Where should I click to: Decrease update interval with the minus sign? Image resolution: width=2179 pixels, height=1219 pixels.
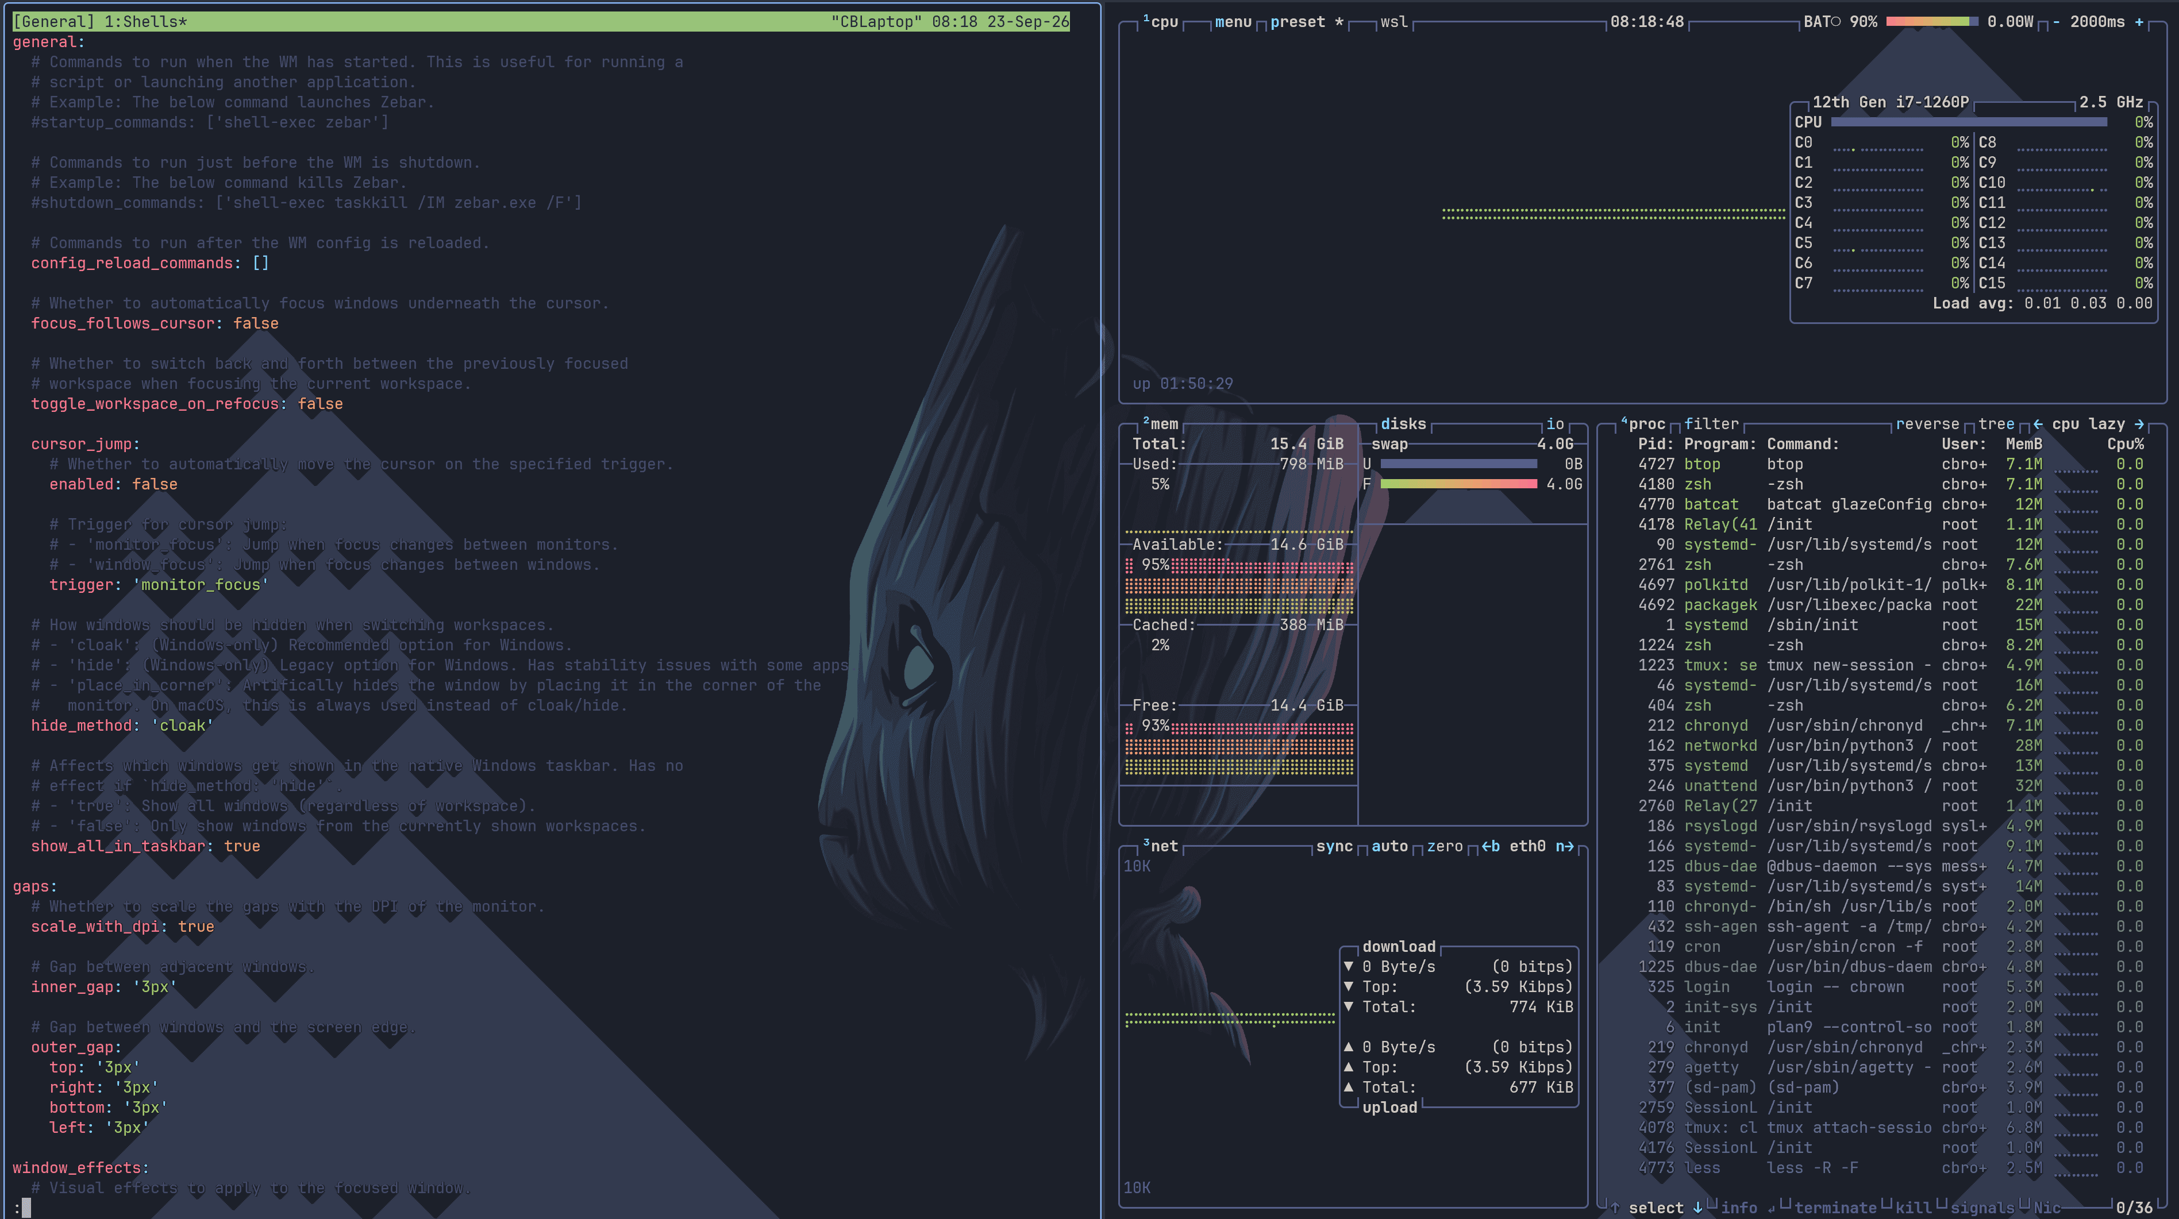[x=2055, y=22]
